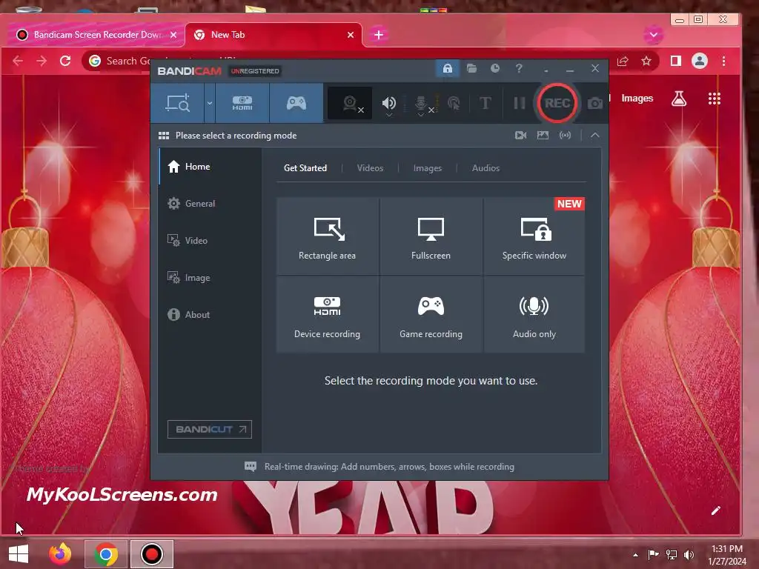Capture a screenshot with camera icon
This screenshot has height=569, width=759.
coord(595,103)
